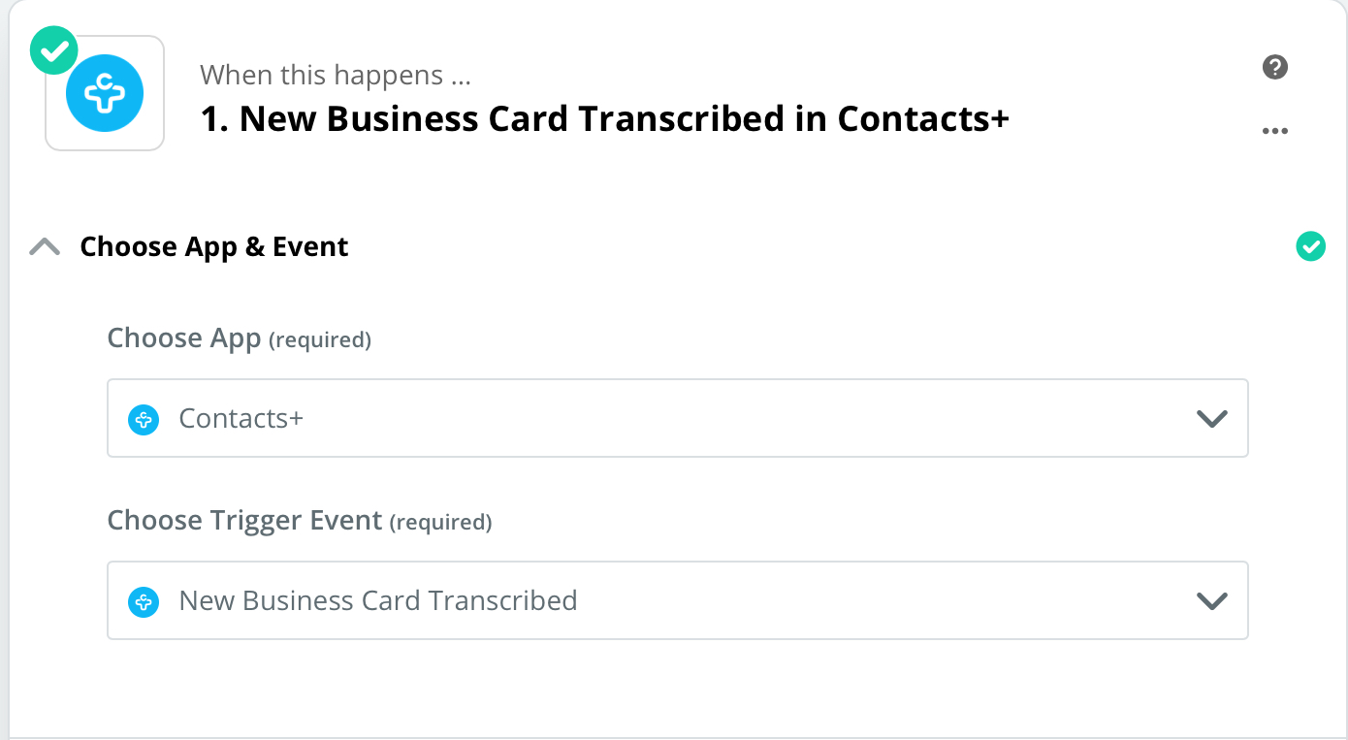Image resolution: width=1348 pixels, height=740 pixels.
Task: Click the "Choose App & Event" section heading
Action: [214, 247]
